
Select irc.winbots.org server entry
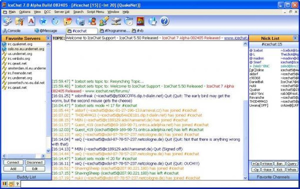[x=19, y=59]
